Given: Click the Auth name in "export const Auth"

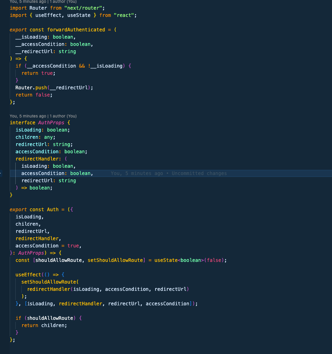Looking at the screenshot, I should click(53, 209).
